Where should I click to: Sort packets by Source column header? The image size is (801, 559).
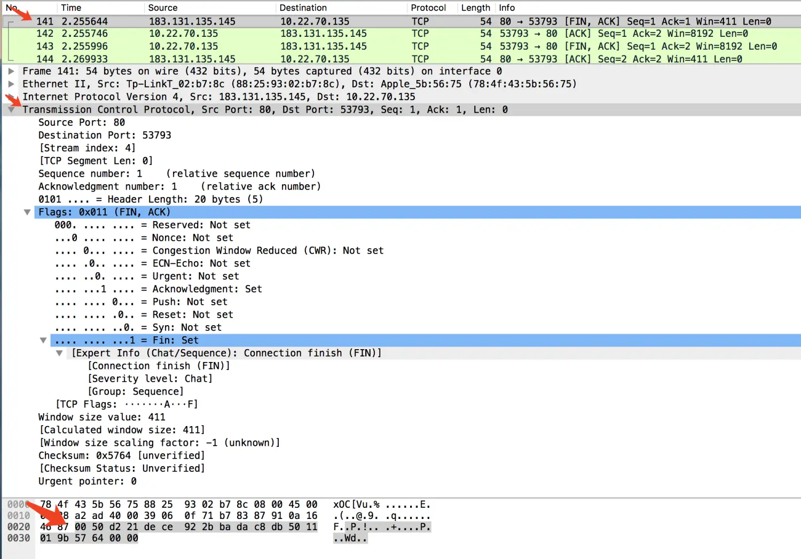(163, 7)
